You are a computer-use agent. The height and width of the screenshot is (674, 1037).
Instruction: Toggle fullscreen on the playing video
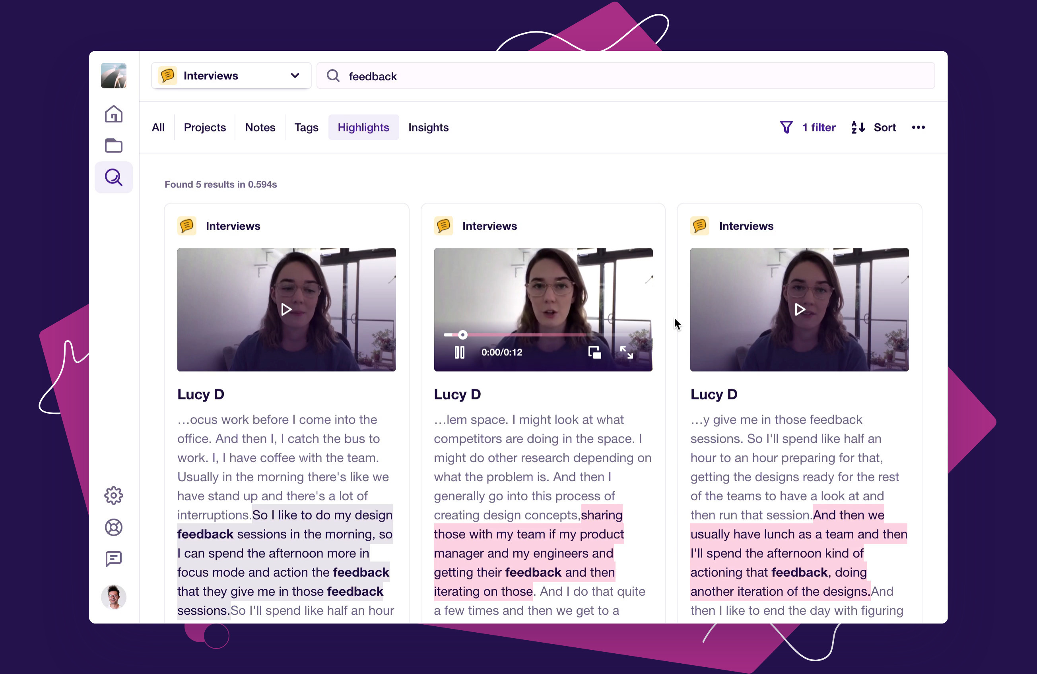coord(626,352)
